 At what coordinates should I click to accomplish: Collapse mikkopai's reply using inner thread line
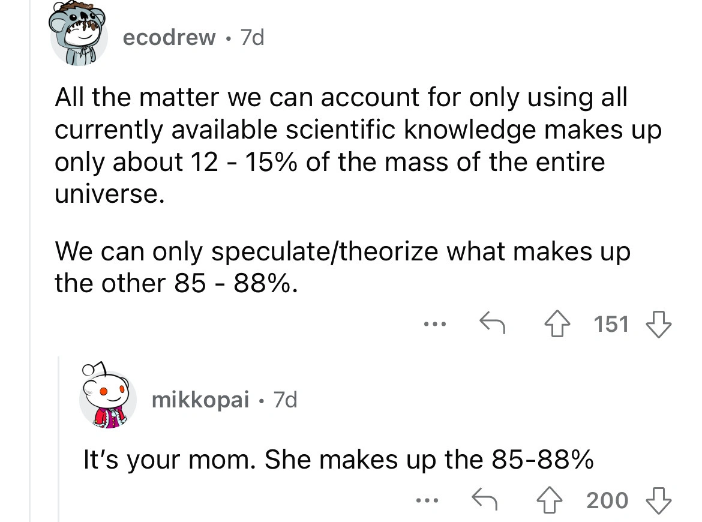[58, 438]
